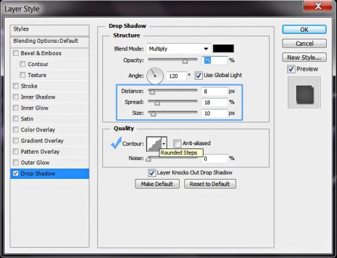Click the Angle dial control
Screen dimensions: 337x258
pyautogui.click(x=155, y=76)
